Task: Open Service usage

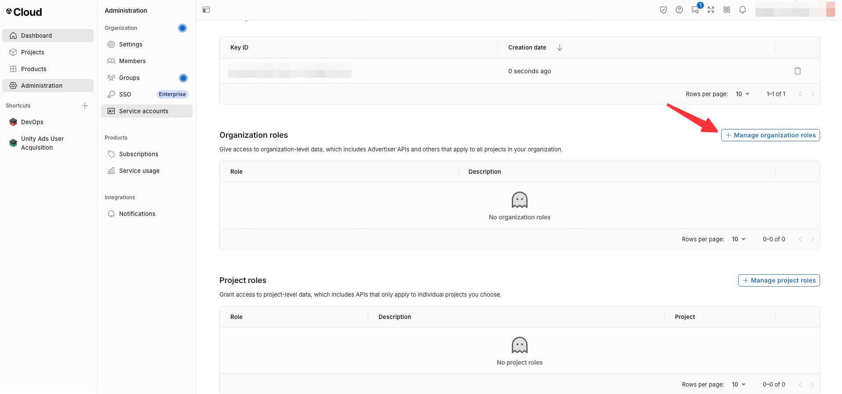Action: pyautogui.click(x=147, y=171)
